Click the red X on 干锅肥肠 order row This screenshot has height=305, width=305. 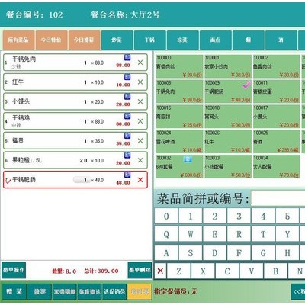[x=140, y=180]
